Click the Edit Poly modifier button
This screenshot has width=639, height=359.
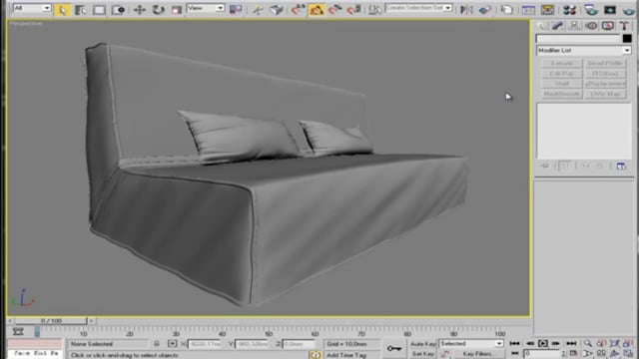point(562,74)
